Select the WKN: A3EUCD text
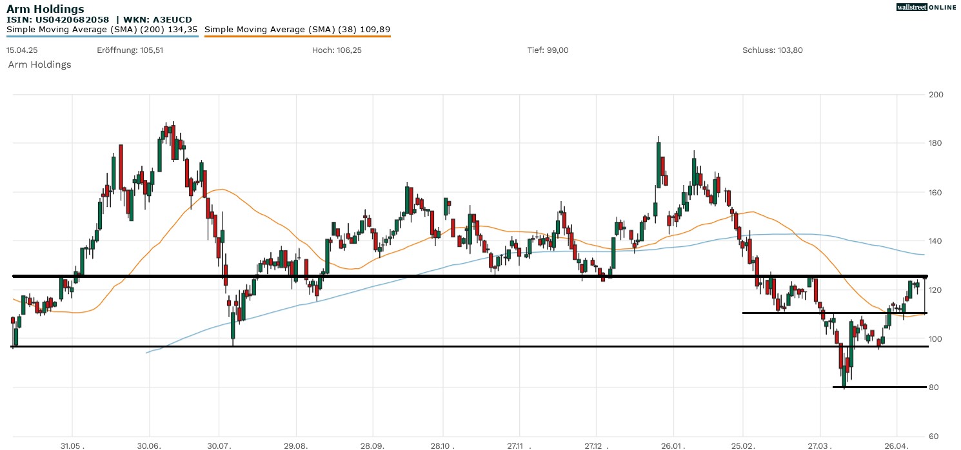The height and width of the screenshot is (450, 961). point(156,20)
